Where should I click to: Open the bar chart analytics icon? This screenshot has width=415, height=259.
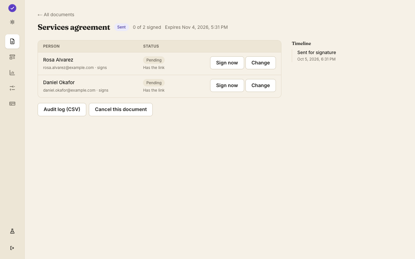point(12,73)
